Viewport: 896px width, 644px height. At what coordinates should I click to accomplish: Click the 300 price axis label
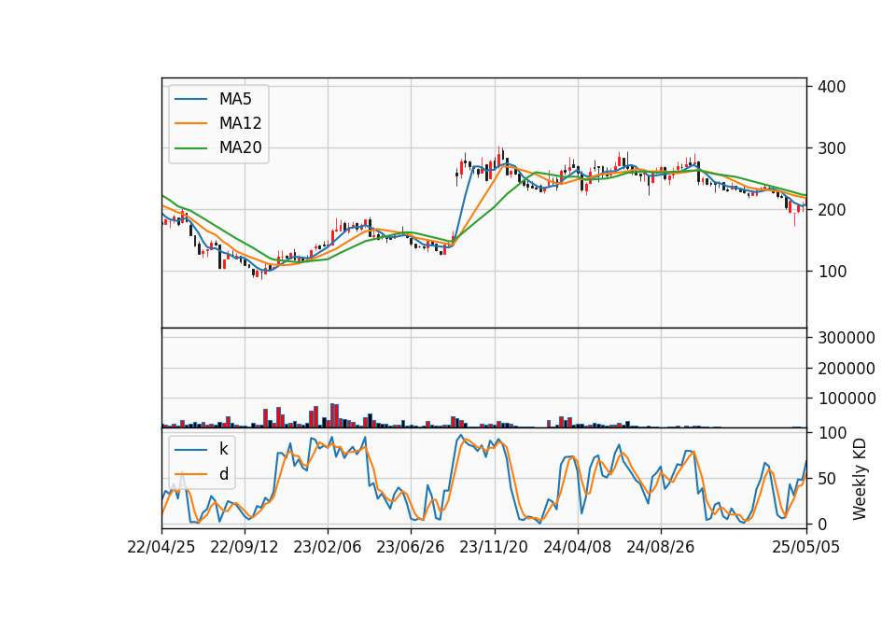pos(832,148)
